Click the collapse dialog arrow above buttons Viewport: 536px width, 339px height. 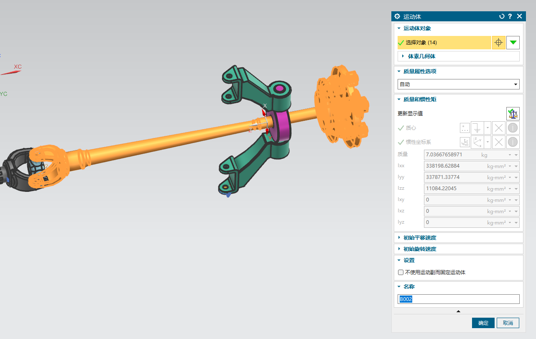click(x=458, y=311)
